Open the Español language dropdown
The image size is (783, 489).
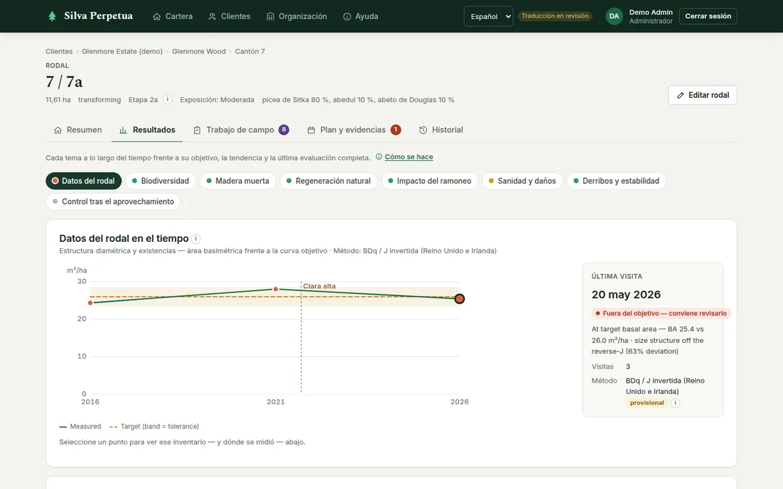[x=489, y=16]
